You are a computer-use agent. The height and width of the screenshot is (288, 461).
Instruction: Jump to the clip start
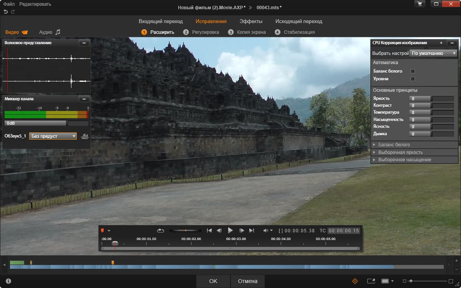(x=209, y=230)
